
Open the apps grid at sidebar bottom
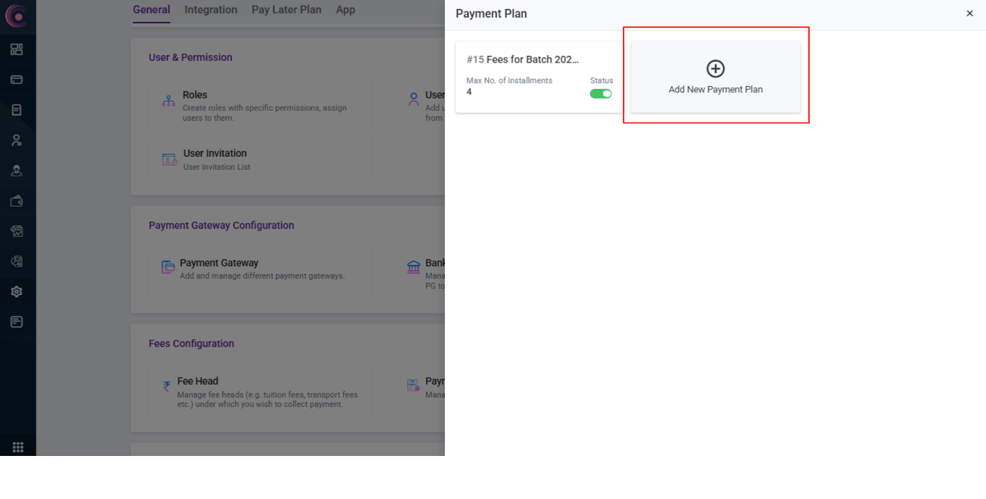coord(18,447)
